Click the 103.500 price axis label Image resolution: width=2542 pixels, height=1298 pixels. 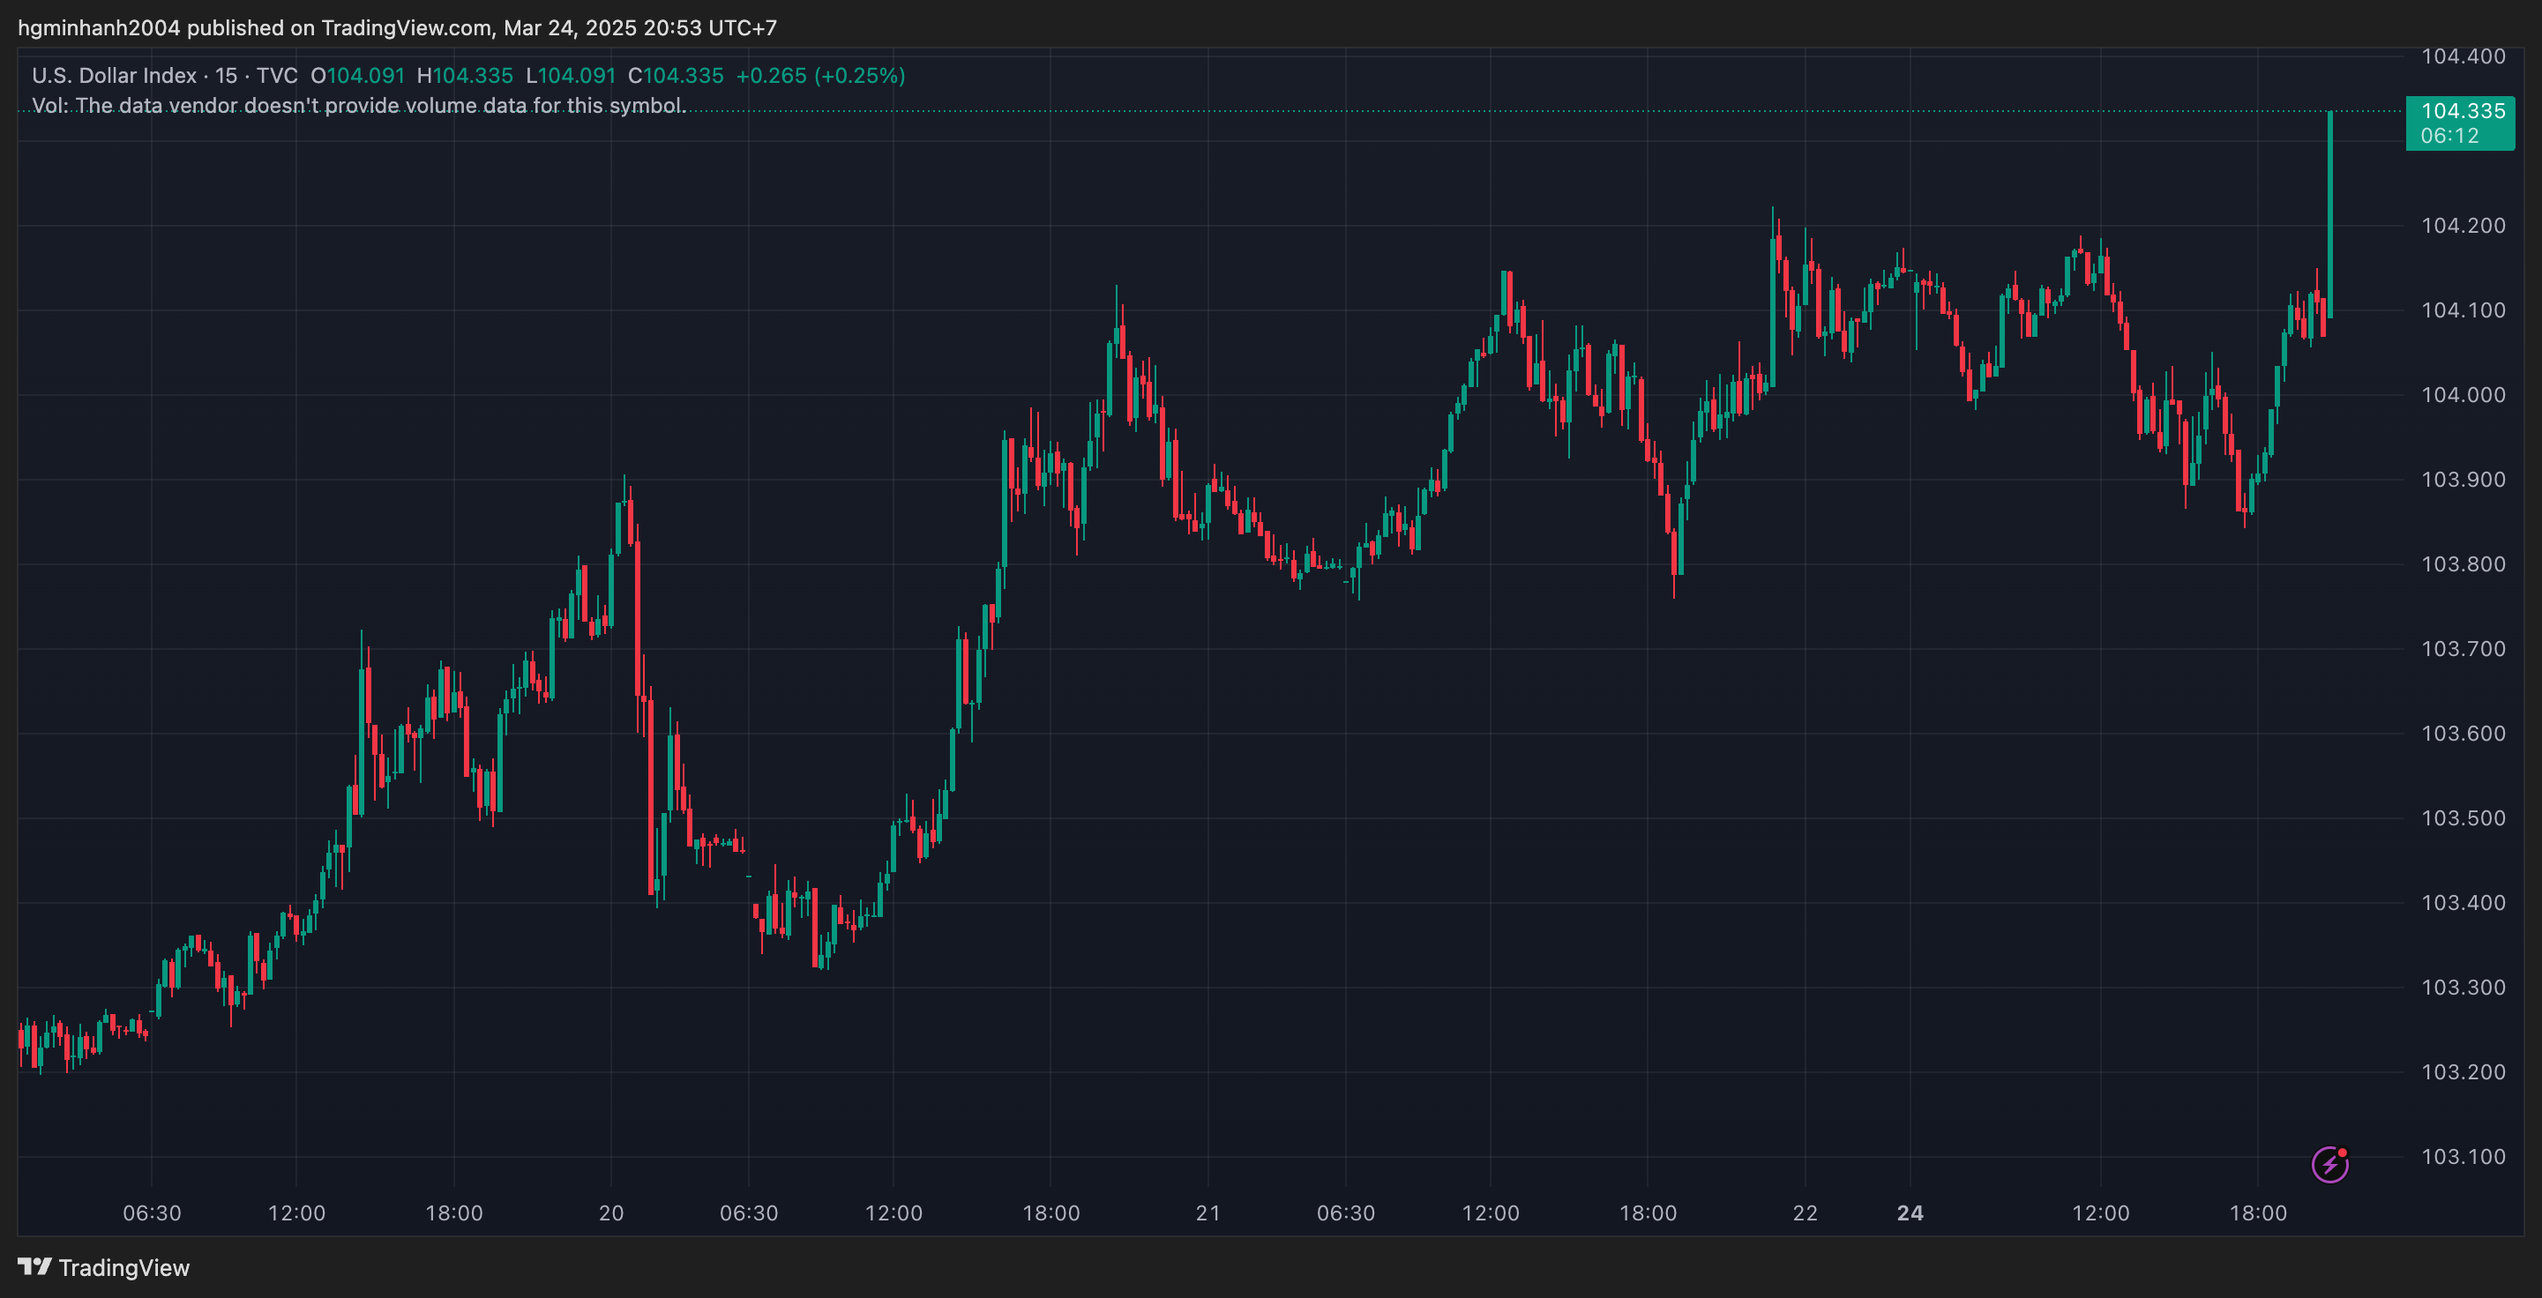point(2463,818)
